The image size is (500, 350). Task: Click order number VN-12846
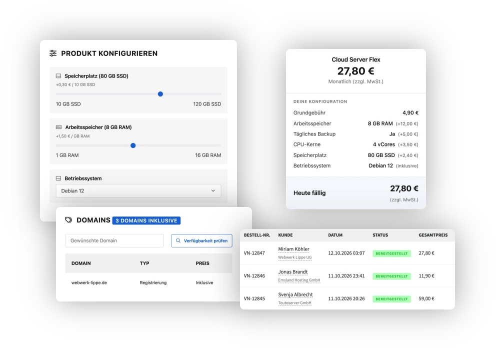254,275
